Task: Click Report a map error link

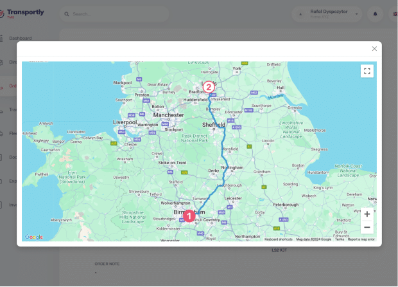Action: 361,239
